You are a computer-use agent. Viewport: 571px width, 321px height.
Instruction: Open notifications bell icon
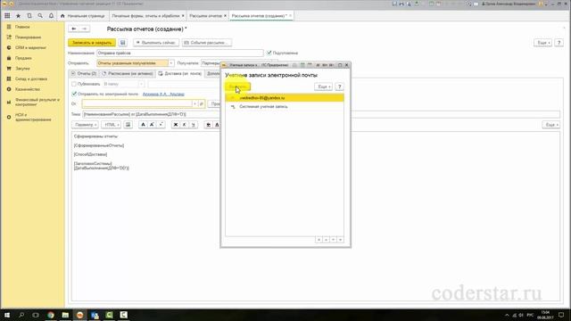coord(51,16)
